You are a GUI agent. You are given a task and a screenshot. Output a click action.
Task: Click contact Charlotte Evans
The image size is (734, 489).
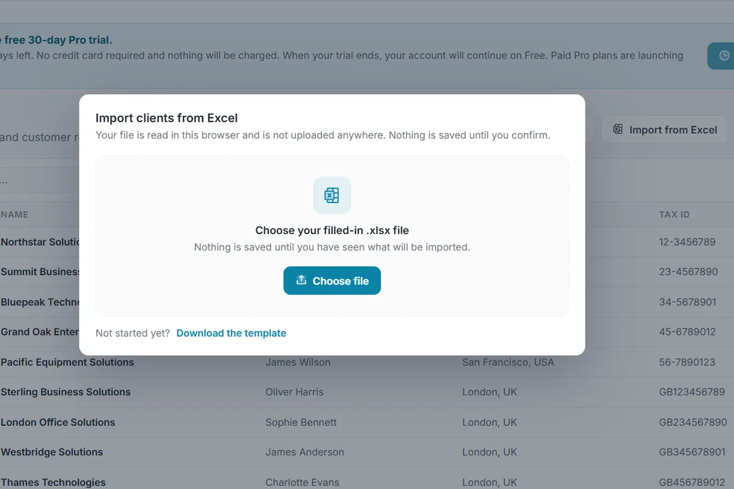pos(302,482)
